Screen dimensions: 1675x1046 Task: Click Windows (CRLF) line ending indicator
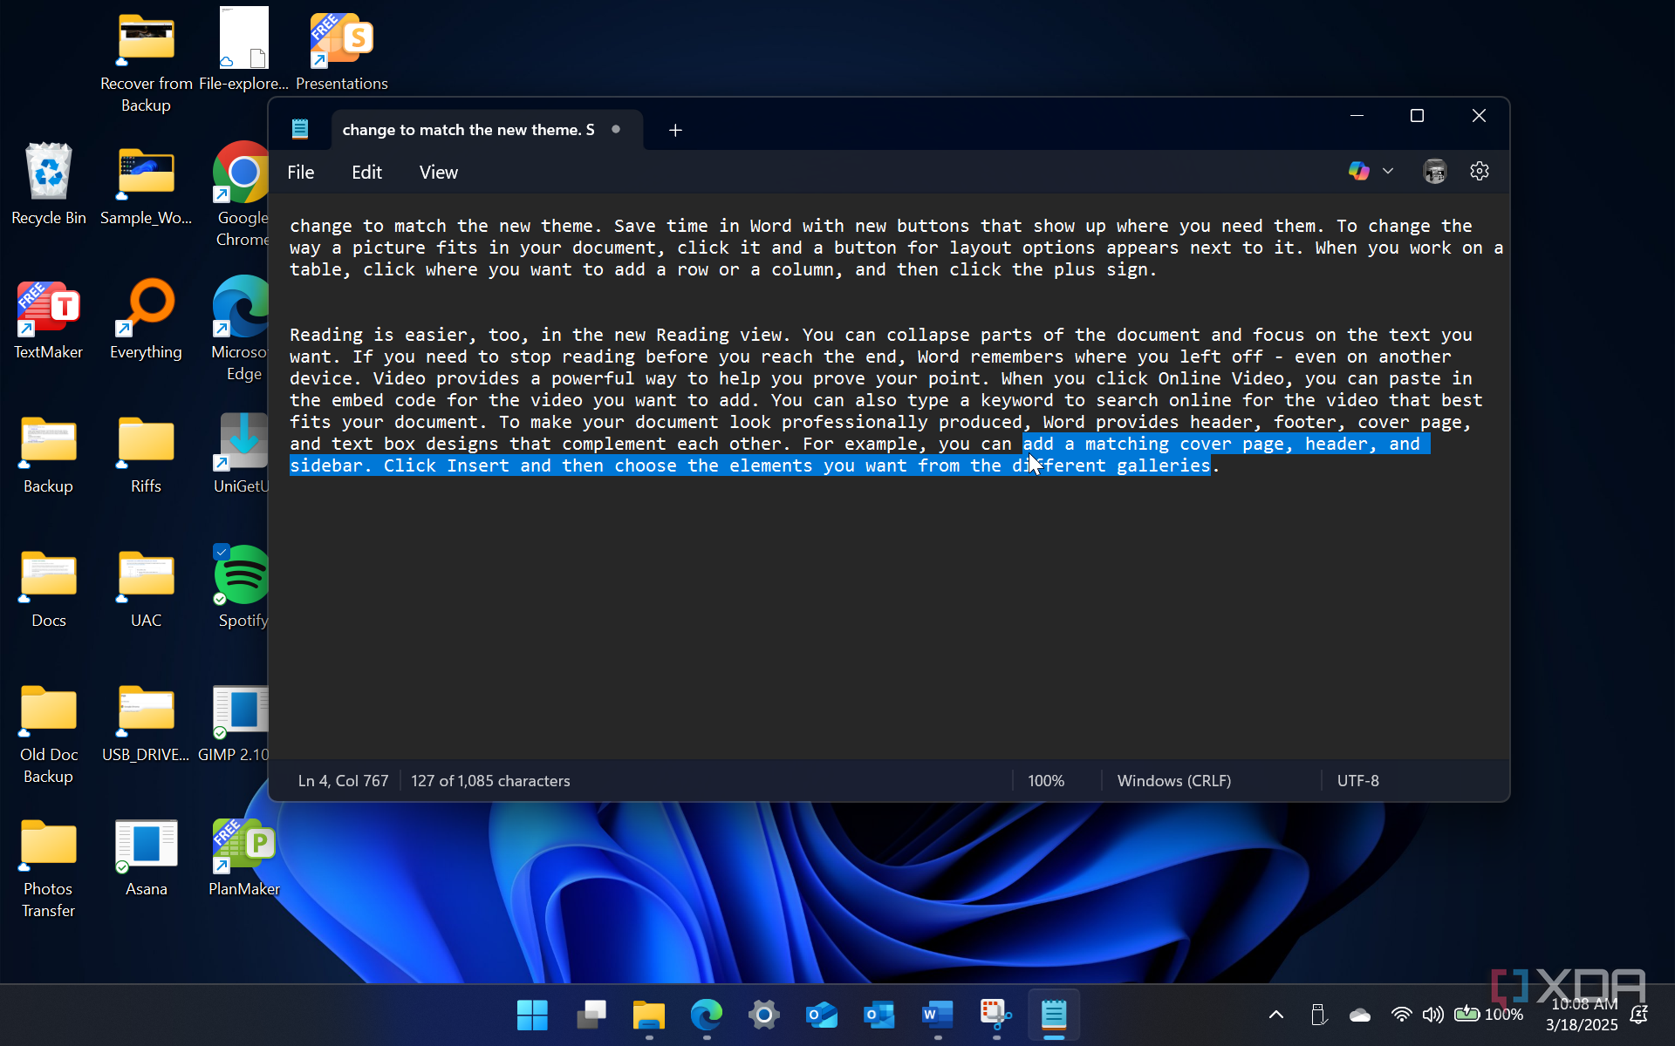coord(1174,781)
